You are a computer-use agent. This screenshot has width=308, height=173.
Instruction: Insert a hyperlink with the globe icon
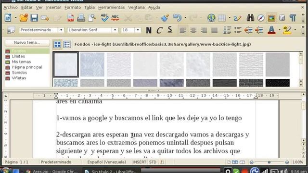point(211,18)
